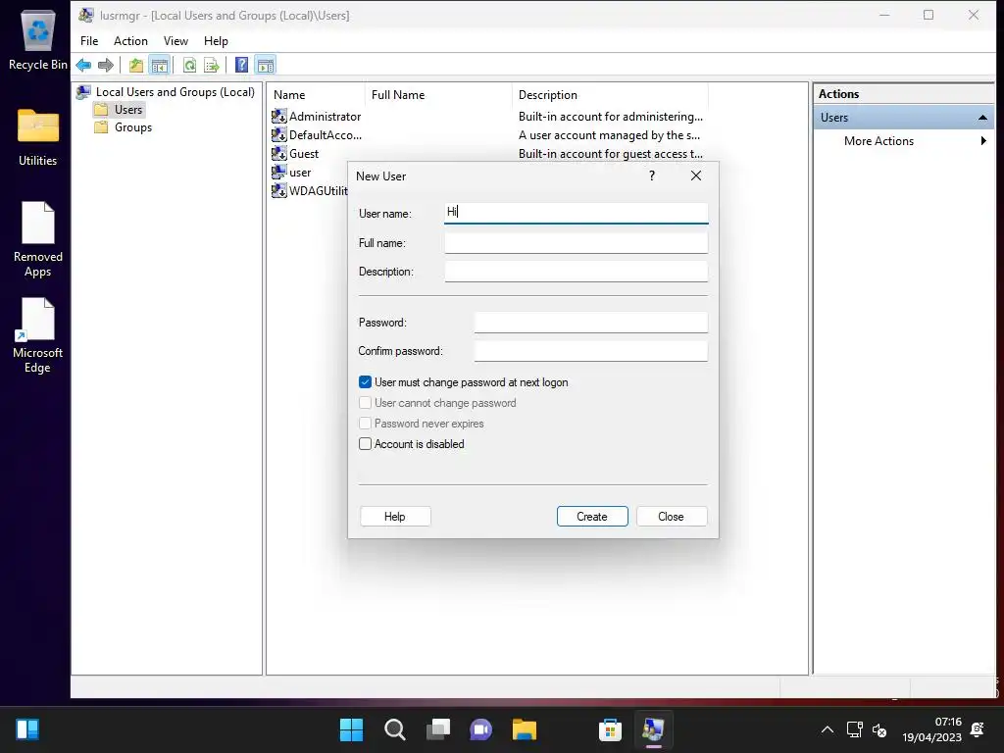Screen dimensions: 1004x753
Task: Collapse the Users actions section
Action: 982,118
